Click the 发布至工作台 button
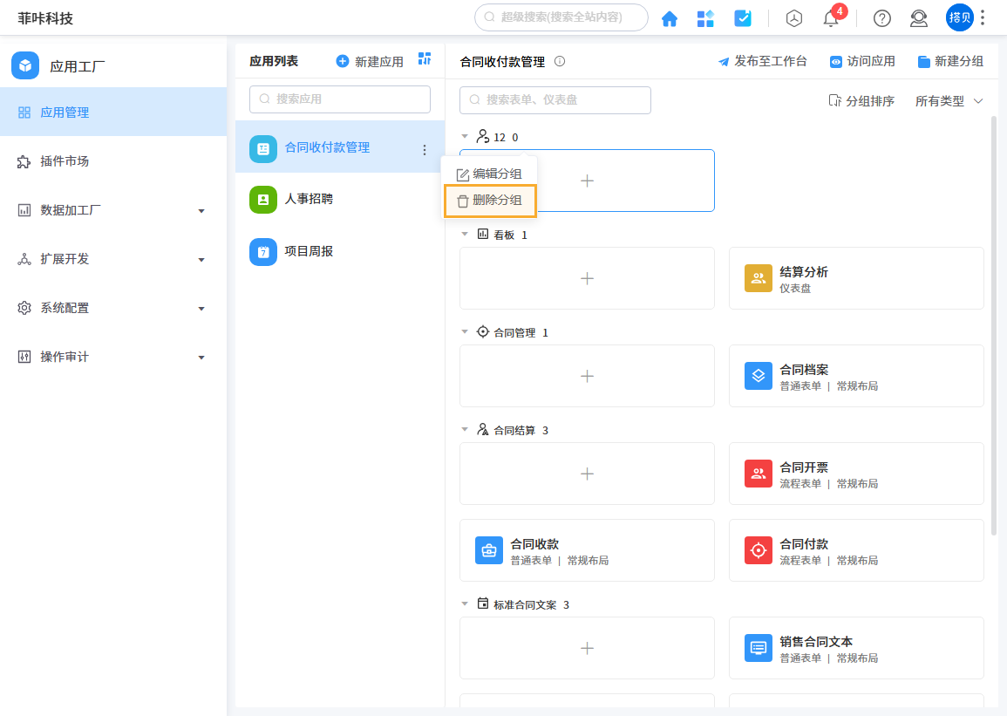This screenshot has height=716, width=1007. (762, 61)
